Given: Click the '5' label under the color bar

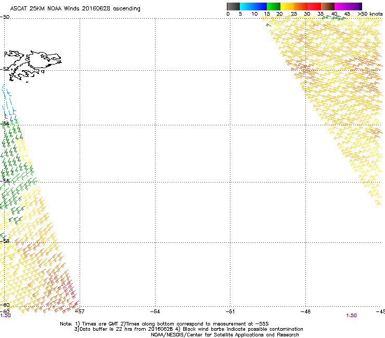Looking at the screenshot, I should pos(240,14).
